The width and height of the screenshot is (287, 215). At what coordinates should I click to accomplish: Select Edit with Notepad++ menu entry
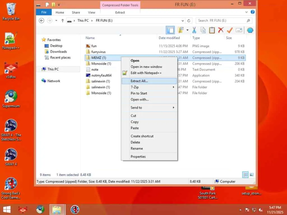(x=146, y=73)
